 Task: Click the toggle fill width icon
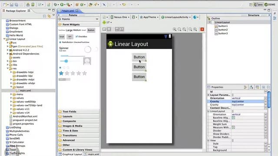pyautogui.click(x=117, y=29)
